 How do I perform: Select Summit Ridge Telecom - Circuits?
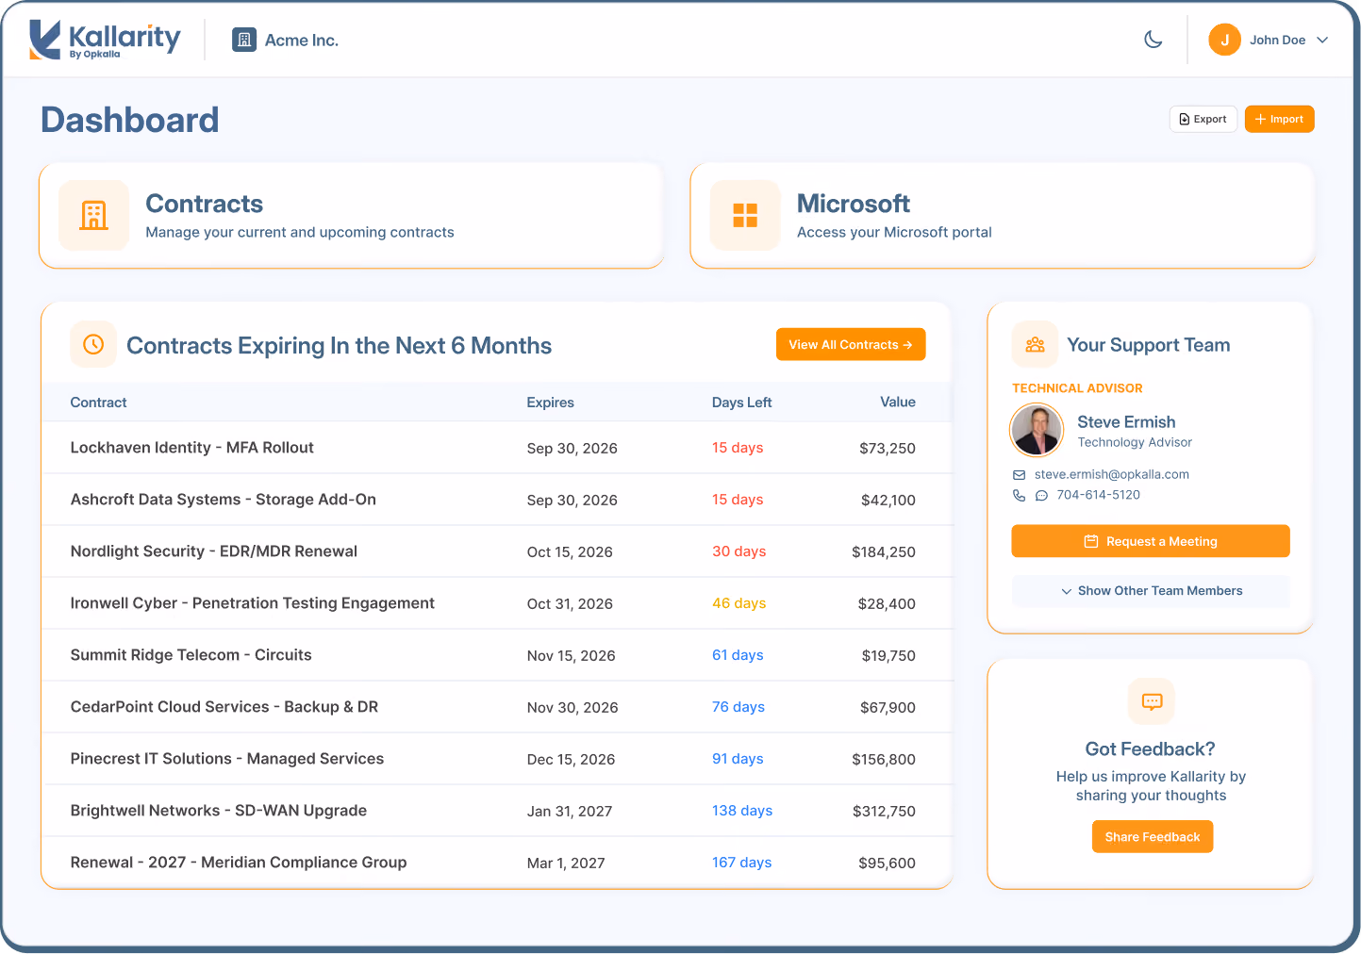click(497, 655)
